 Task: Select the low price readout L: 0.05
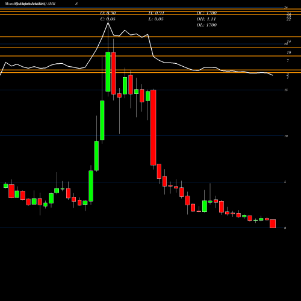pos(156,19)
